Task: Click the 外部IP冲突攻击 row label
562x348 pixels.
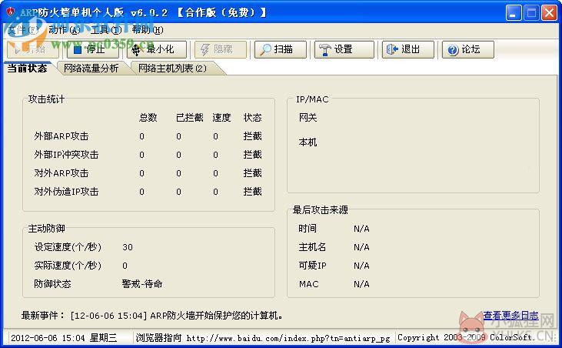Action: tap(66, 155)
